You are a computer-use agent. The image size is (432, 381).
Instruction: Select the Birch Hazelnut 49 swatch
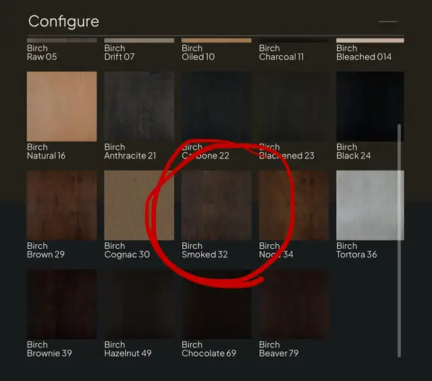pyautogui.click(x=139, y=304)
